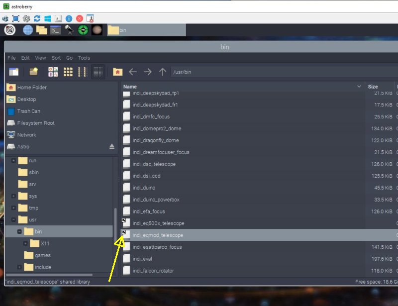The width and height of the screenshot is (398, 306).
Task: Open file manager from the panel icon
Action: (42, 30)
